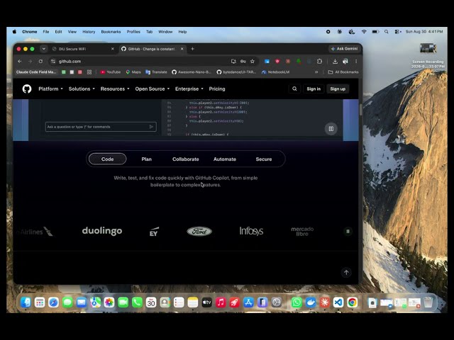Focus the Ask a question input field
This screenshot has height=340, width=454.
point(101,127)
